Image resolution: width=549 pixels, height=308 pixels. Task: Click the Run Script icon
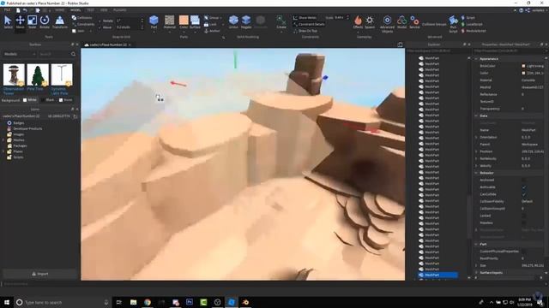point(453,24)
